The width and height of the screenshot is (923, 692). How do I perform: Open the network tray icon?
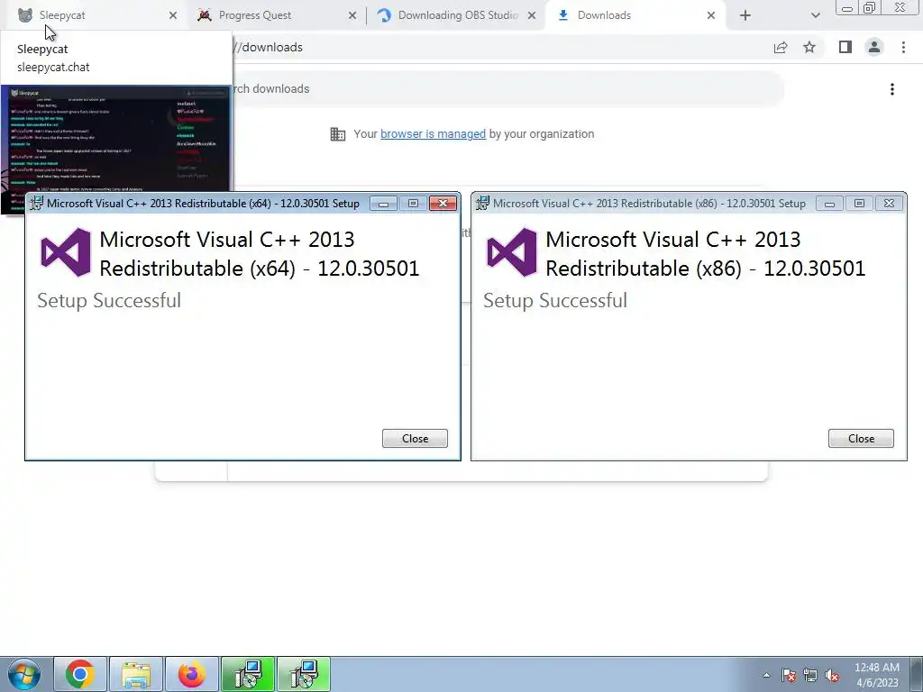coord(810,676)
